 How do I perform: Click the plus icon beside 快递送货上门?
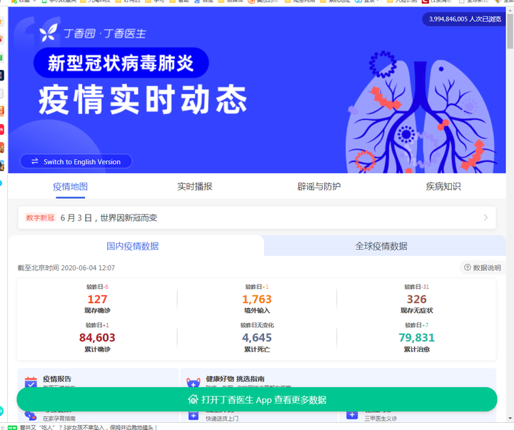[x=193, y=415]
